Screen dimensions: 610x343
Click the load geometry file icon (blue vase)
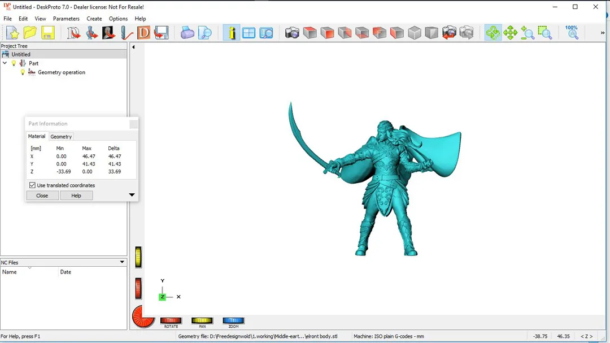tap(91, 33)
